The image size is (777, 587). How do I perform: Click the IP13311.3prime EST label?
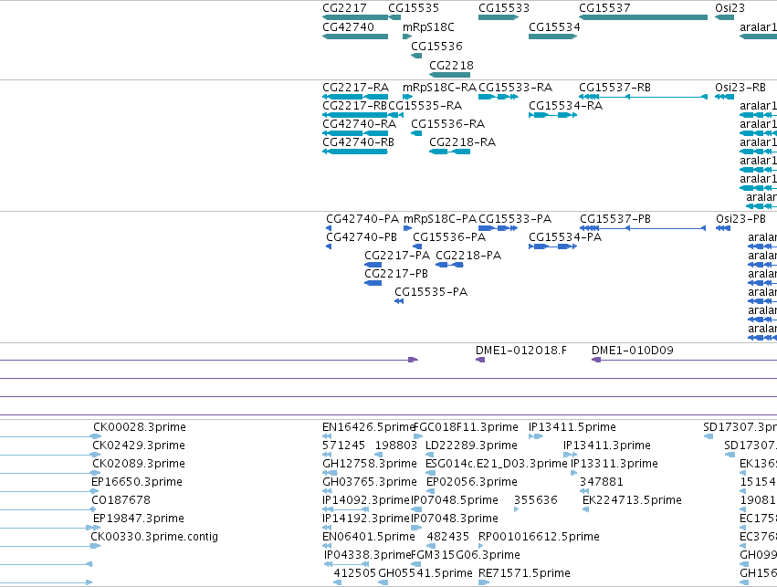[x=614, y=465]
